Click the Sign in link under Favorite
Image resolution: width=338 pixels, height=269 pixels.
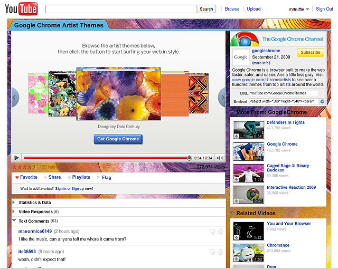(x=61, y=188)
